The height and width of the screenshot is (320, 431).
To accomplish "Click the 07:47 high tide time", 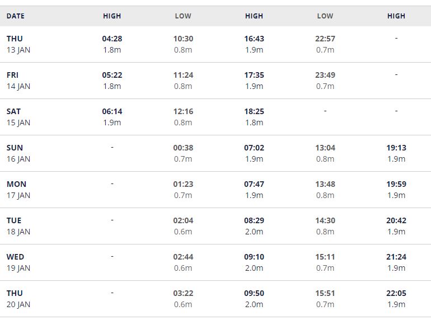I will click(x=254, y=184).
